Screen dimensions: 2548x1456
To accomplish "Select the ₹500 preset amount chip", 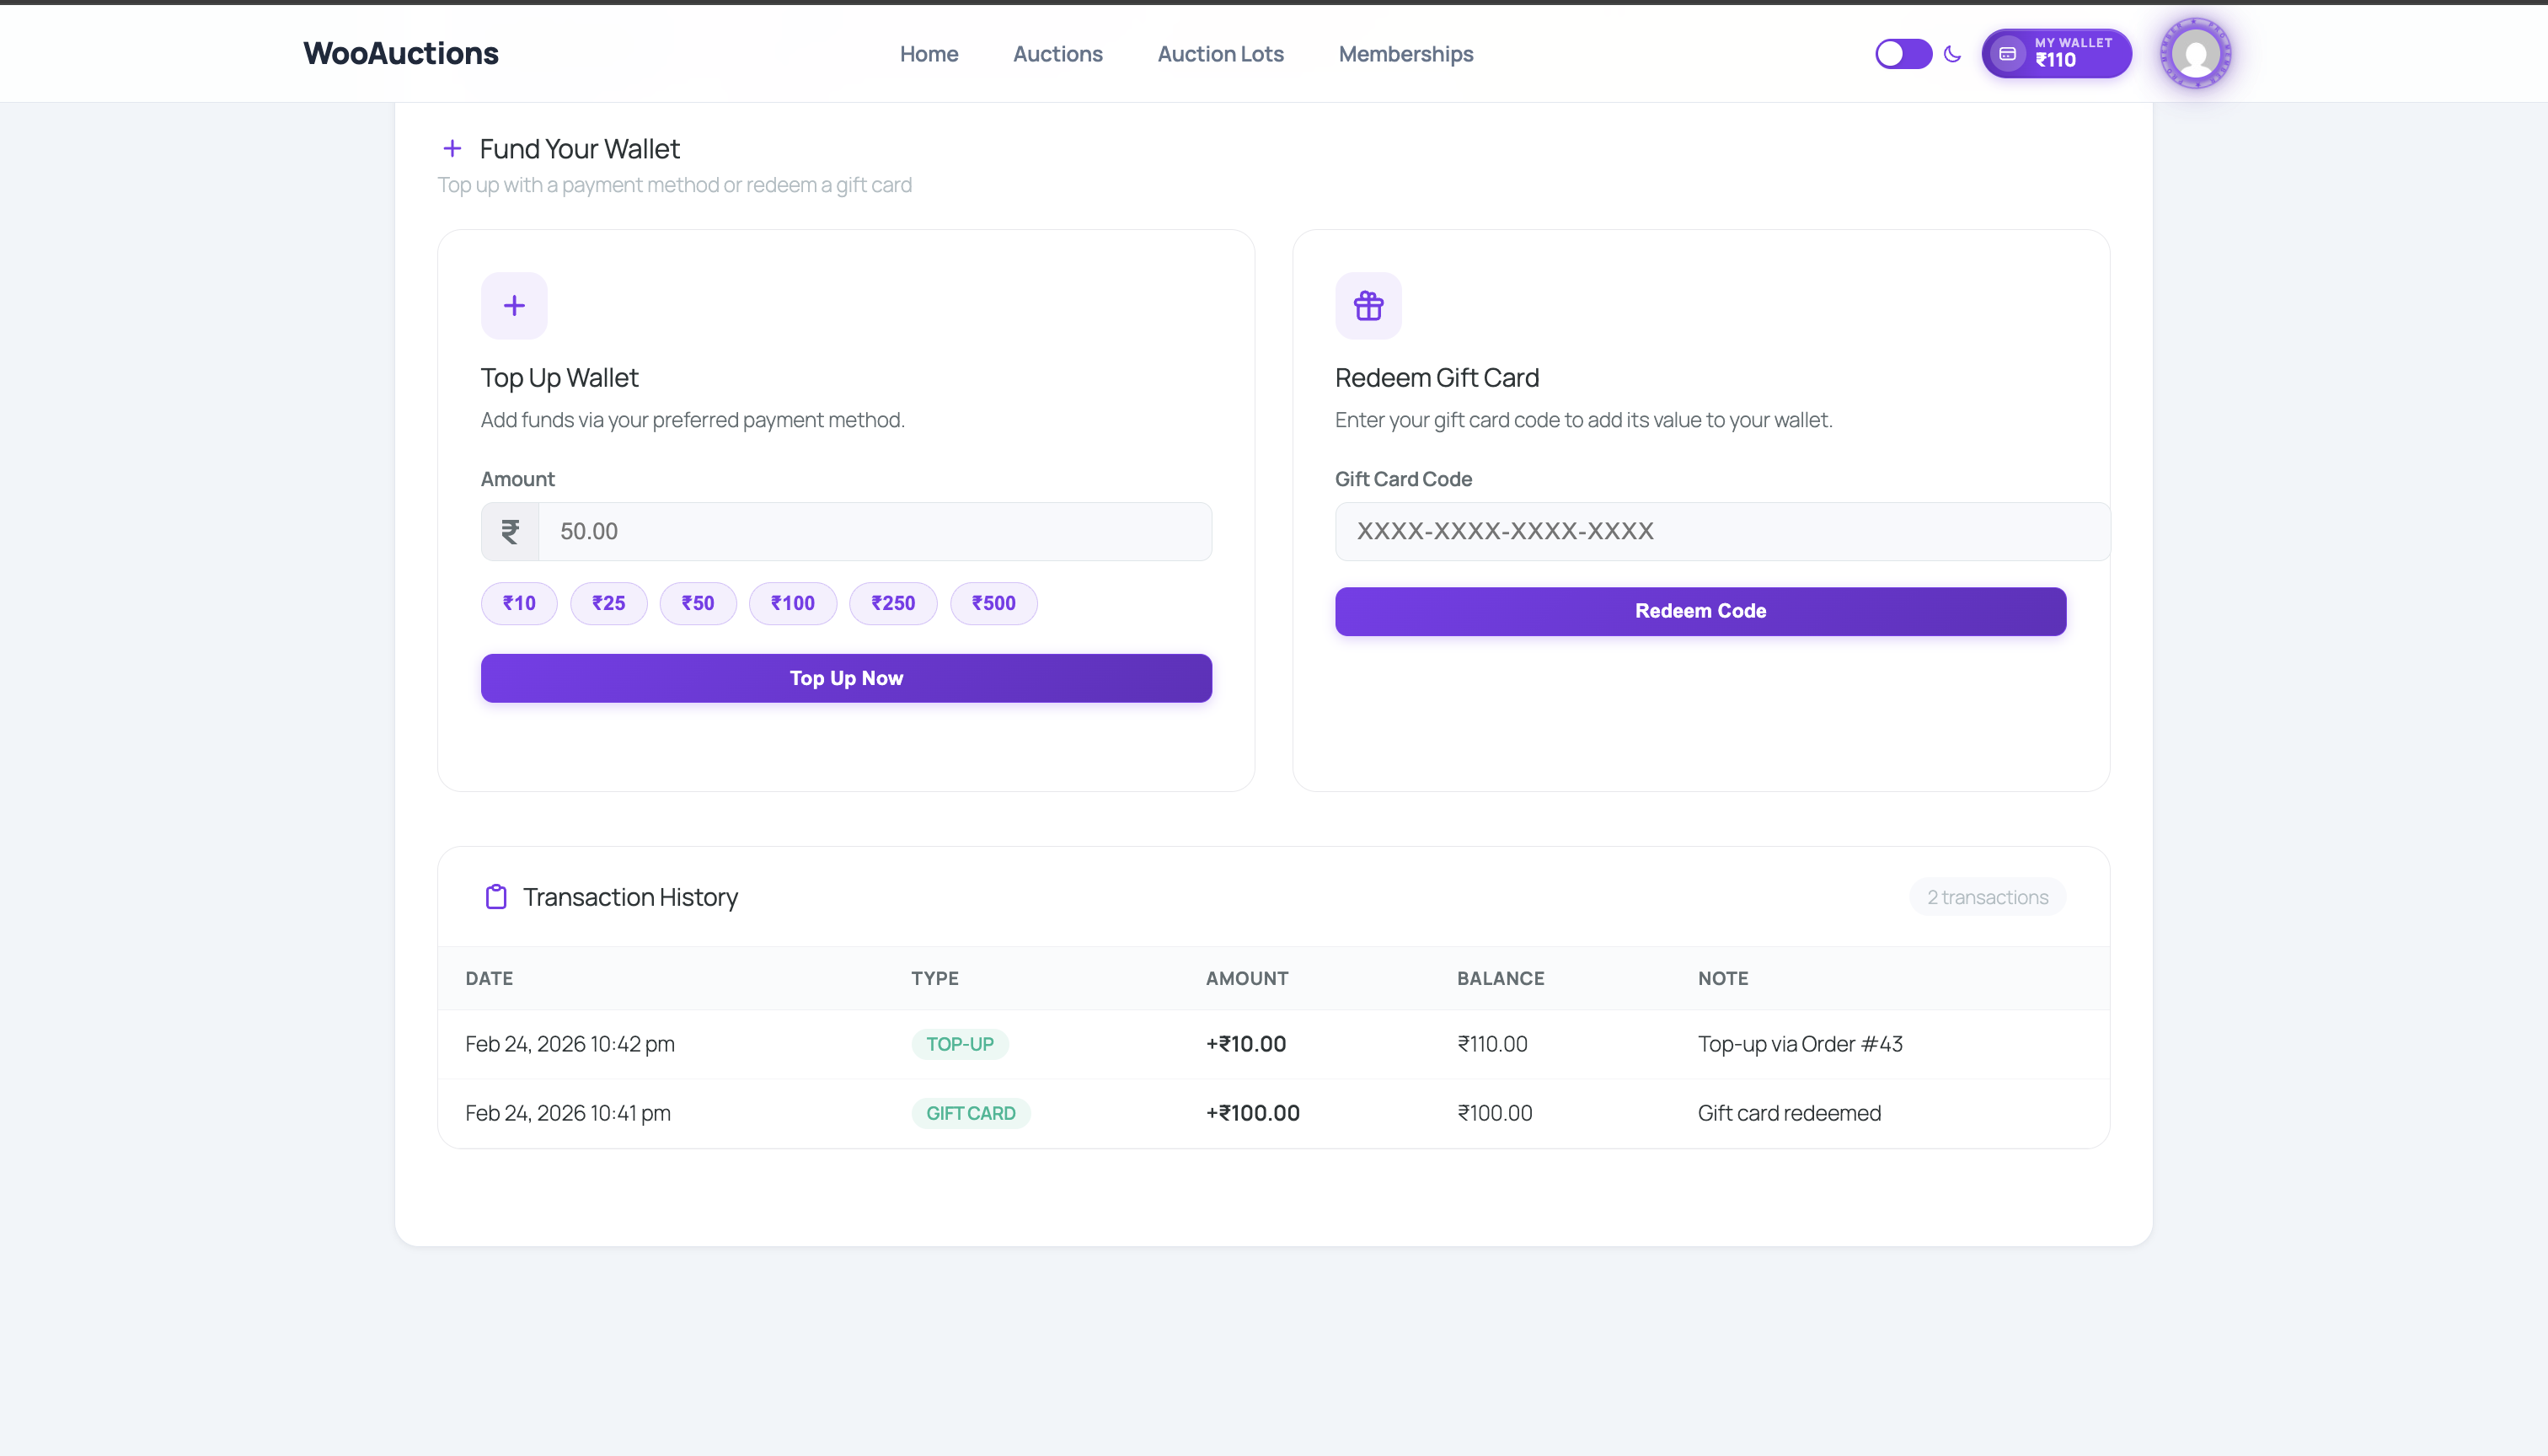I will [993, 603].
